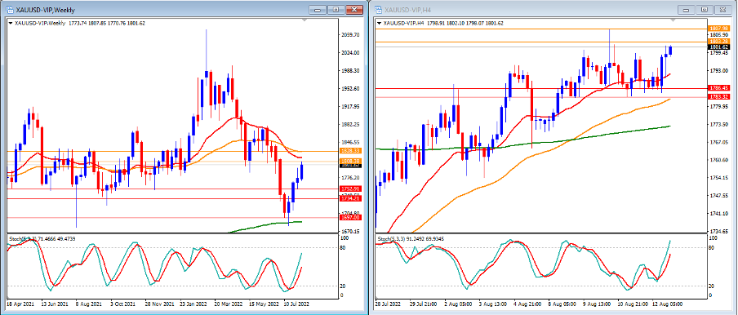Click the 23 Jan 2022 date on Weekly time axis
Image resolution: width=738 pixels, height=315 pixels.
click(193, 304)
